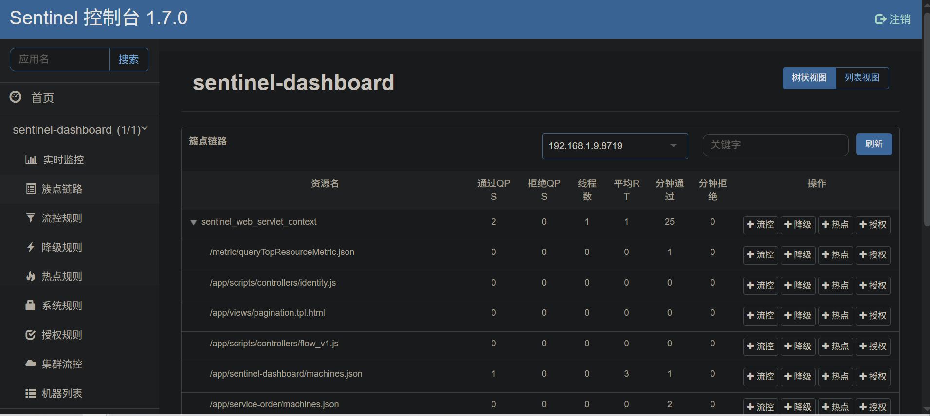The height and width of the screenshot is (416, 930).
Task: Add 流控 rule for sentinel_web_servlet_context
Action: [x=760, y=225]
